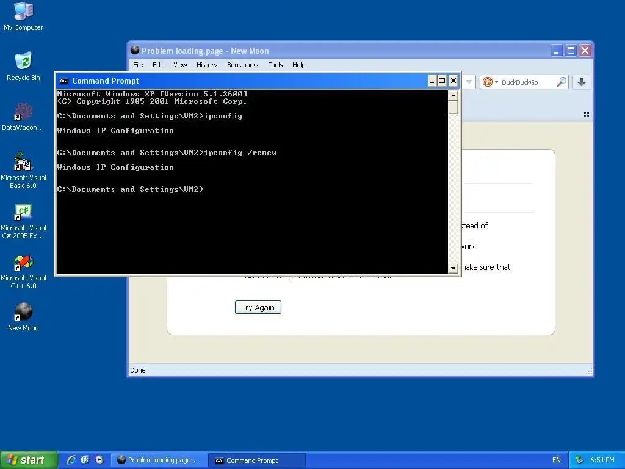Click the Command Prompt title bar text

coord(105,81)
